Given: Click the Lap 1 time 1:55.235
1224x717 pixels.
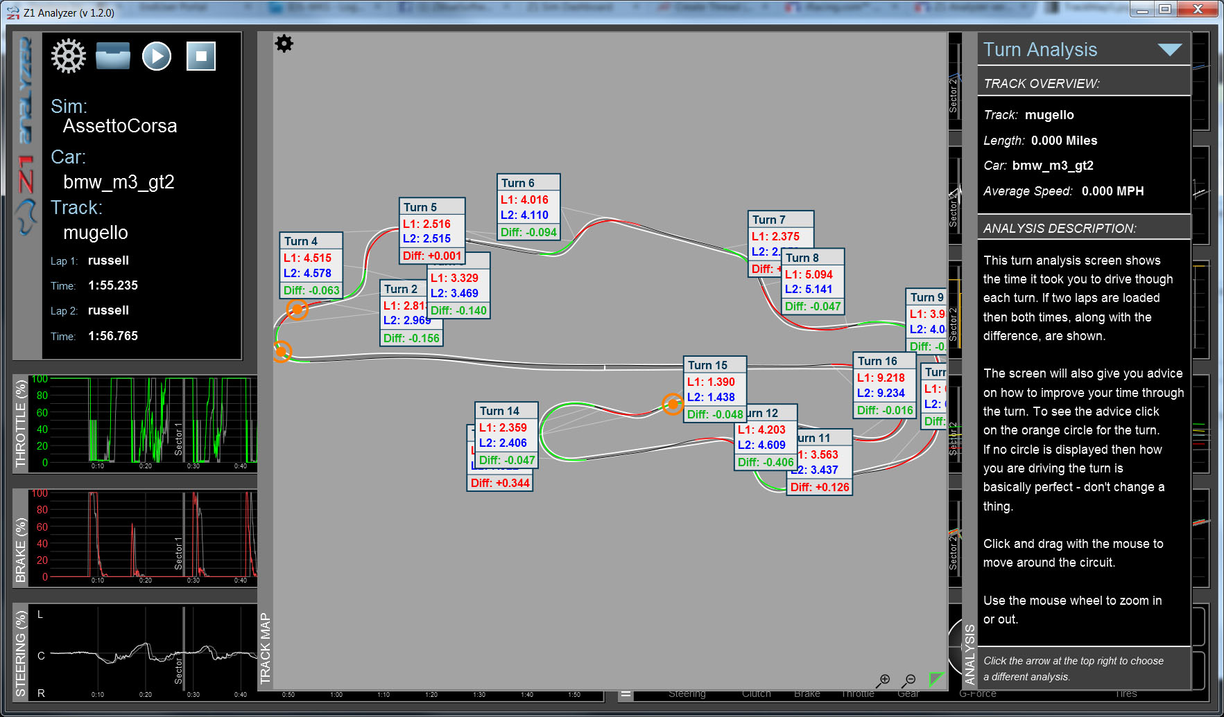Looking at the screenshot, I should pos(113,285).
